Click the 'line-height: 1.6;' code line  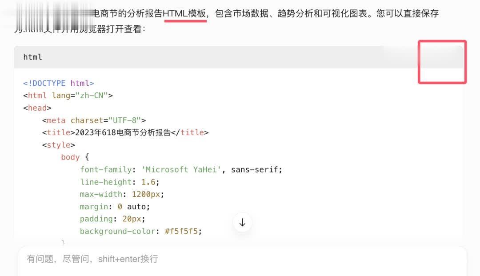pos(120,182)
